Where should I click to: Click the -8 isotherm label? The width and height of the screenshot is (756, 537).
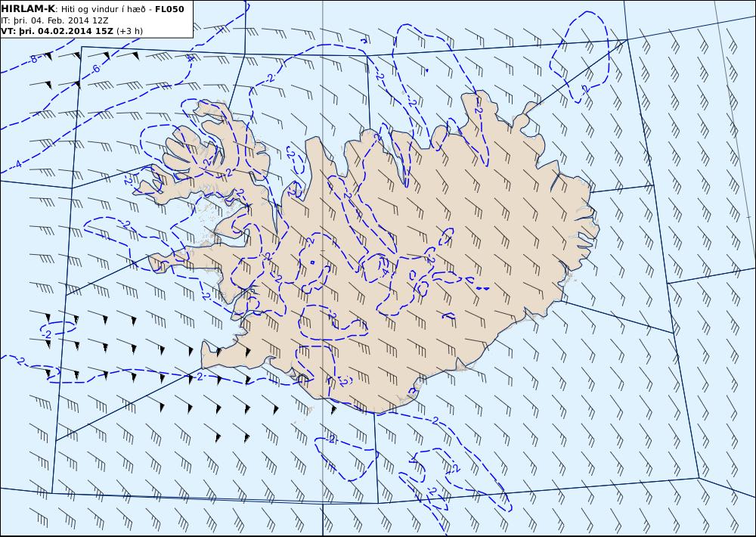tap(33, 59)
